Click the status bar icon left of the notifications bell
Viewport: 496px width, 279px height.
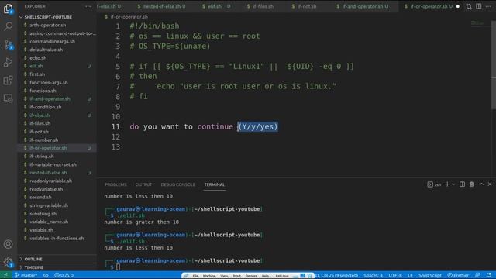tap(477, 275)
